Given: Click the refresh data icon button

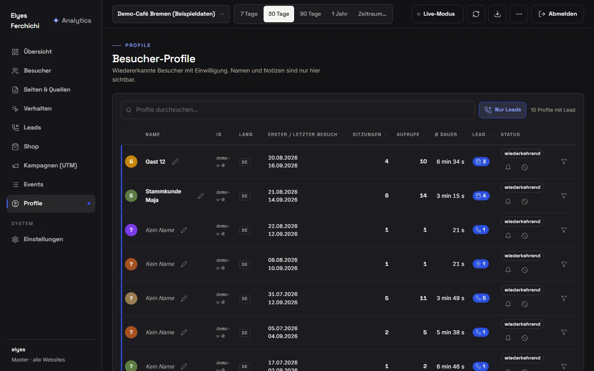Looking at the screenshot, I should click(476, 14).
